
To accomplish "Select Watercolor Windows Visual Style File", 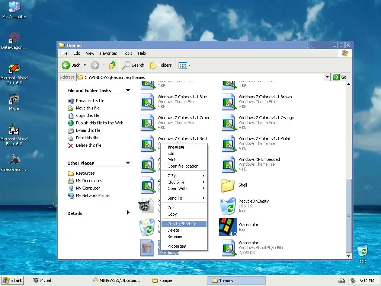I will tap(229, 248).
